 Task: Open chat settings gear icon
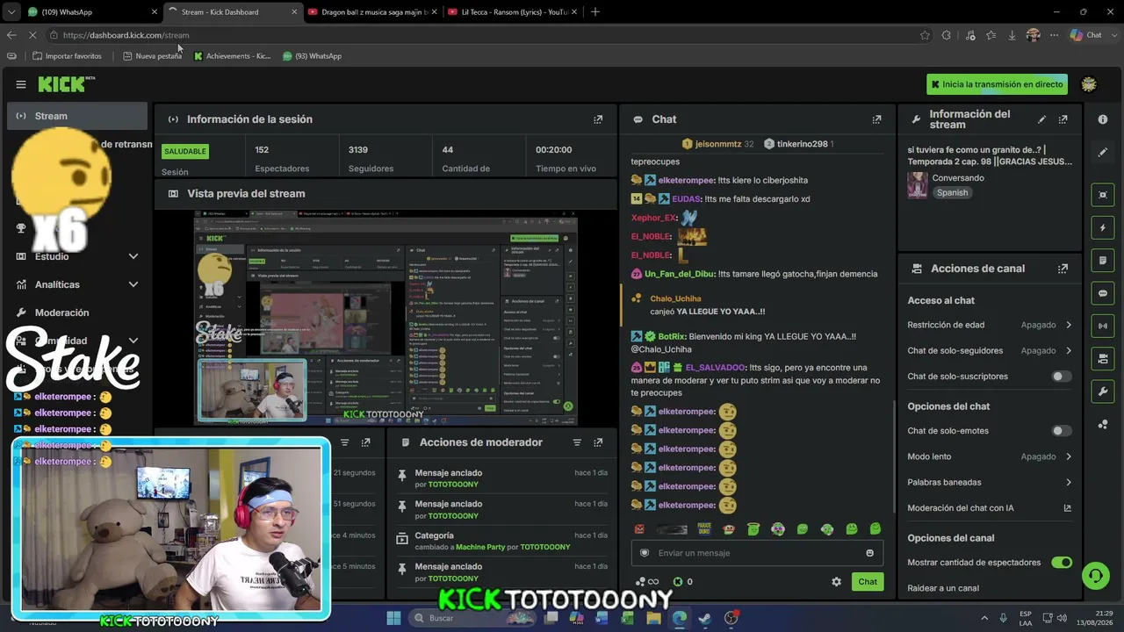(x=836, y=582)
